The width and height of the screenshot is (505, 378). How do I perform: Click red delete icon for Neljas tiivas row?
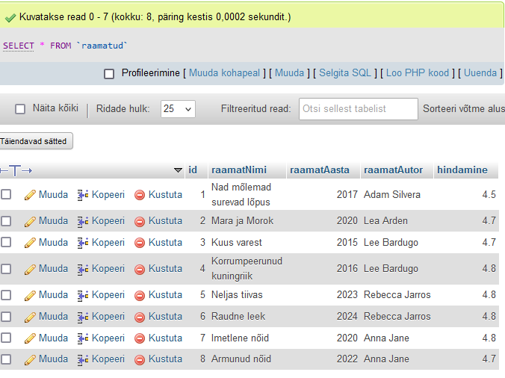click(140, 295)
